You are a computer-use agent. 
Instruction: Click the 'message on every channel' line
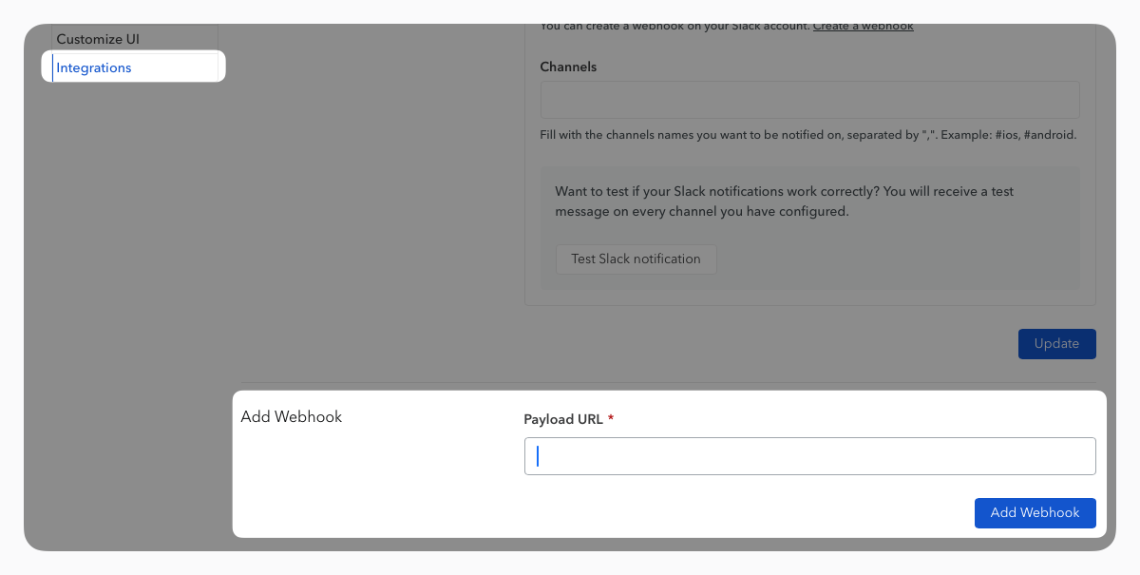coord(701,212)
